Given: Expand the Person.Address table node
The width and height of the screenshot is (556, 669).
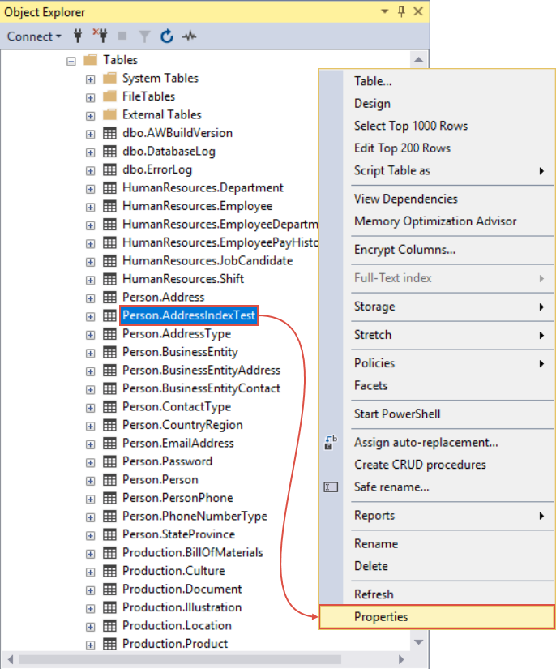Looking at the screenshot, I should click(x=91, y=298).
